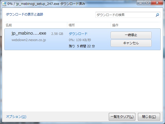The image size is (165, 124).
Task: Open the ダウンロード location link
Action: [78, 34]
